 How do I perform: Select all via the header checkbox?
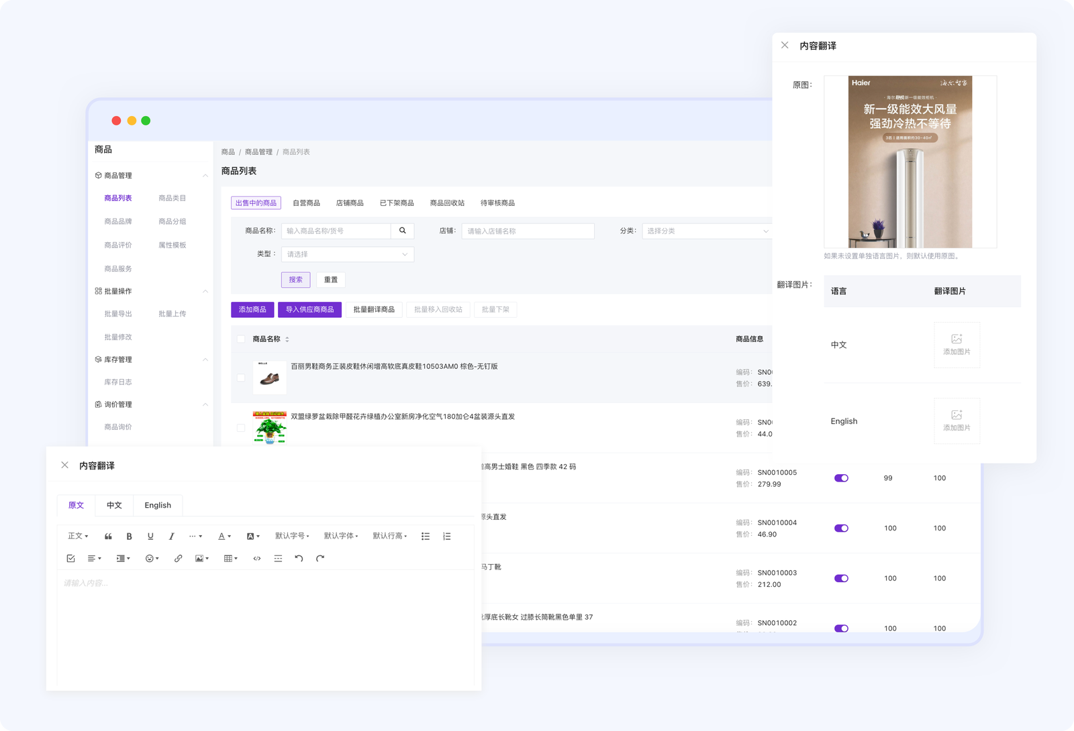241,339
